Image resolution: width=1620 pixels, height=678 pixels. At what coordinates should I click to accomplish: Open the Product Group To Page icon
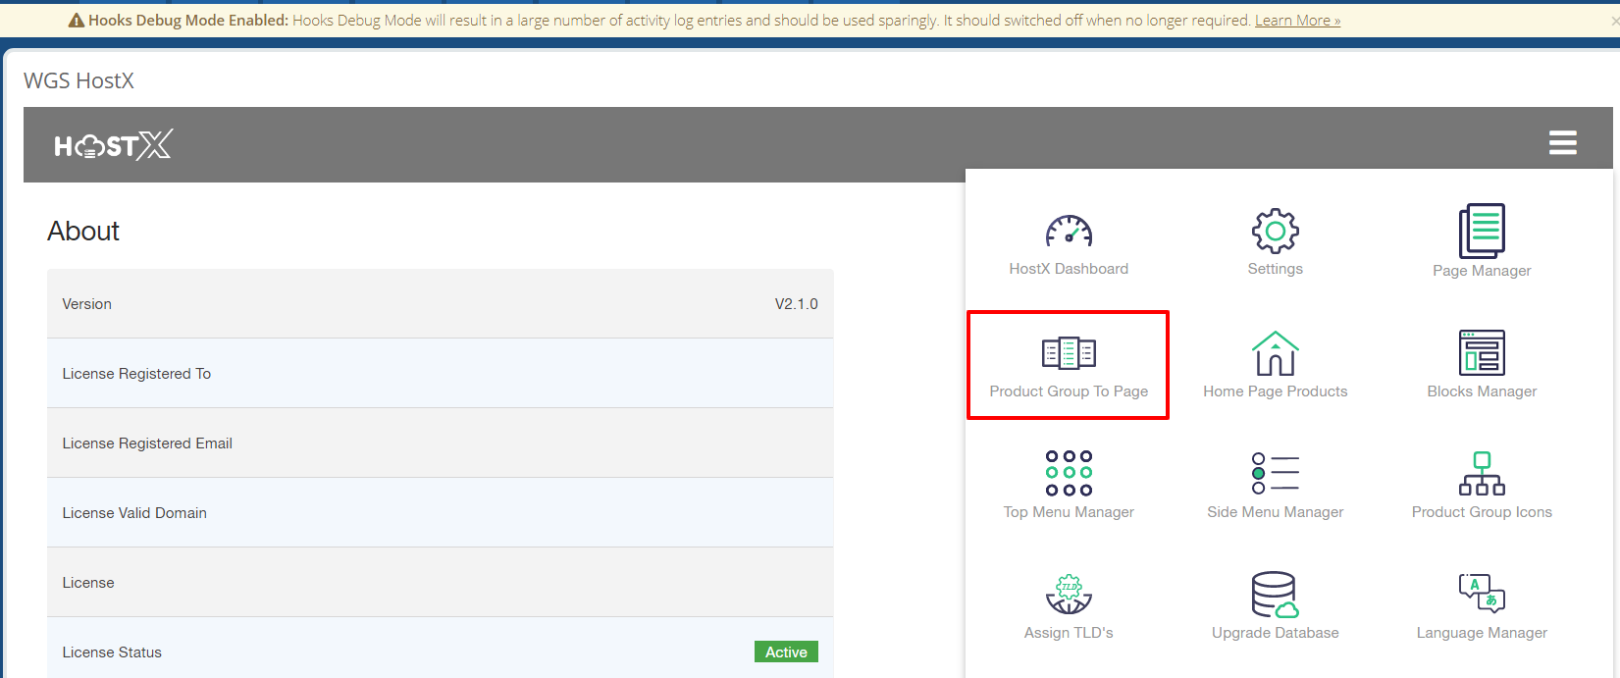coord(1069,352)
